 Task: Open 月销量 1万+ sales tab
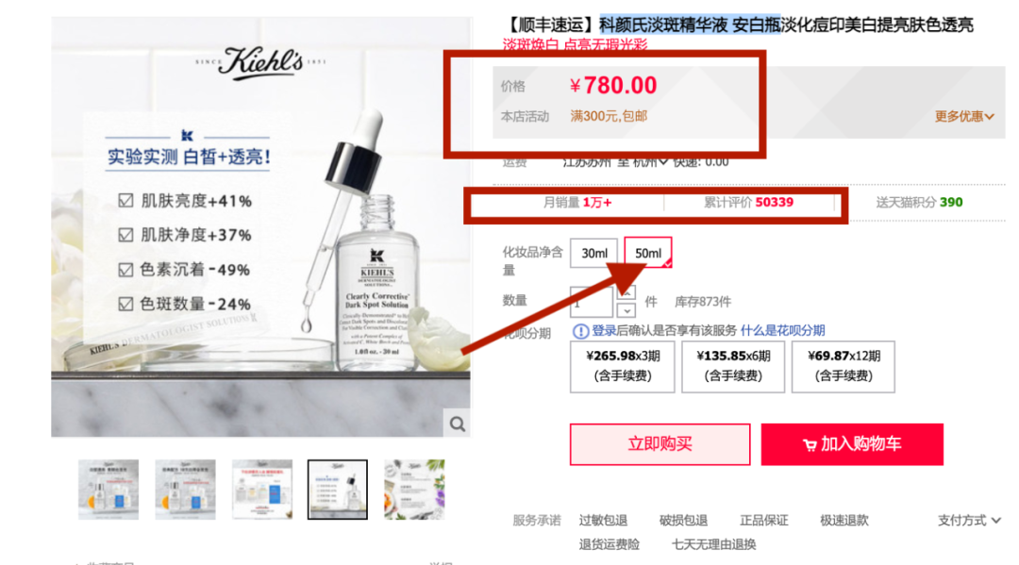577,203
